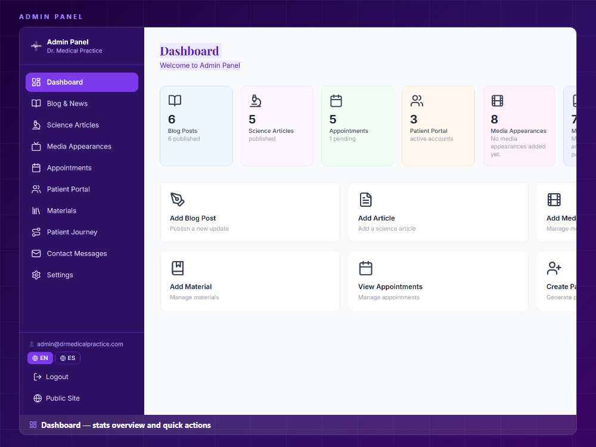This screenshot has height=447, width=596.
Task: Open the Dashboard menu item
Action: point(82,82)
